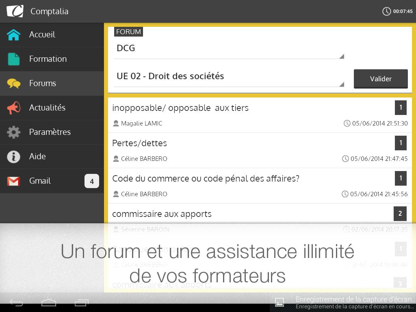Screen dimensions: 416x312
Task: Open the "commissaire aux apports" thread
Action: tap(162, 214)
